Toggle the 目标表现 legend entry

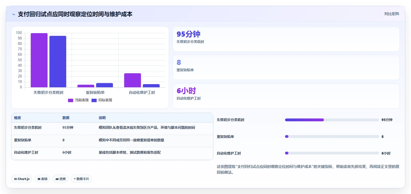(x=101, y=100)
